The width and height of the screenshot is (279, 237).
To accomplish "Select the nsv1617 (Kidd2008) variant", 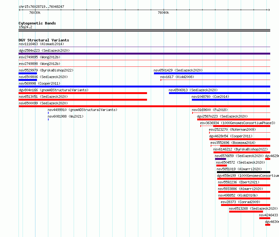I will point(177,77).
